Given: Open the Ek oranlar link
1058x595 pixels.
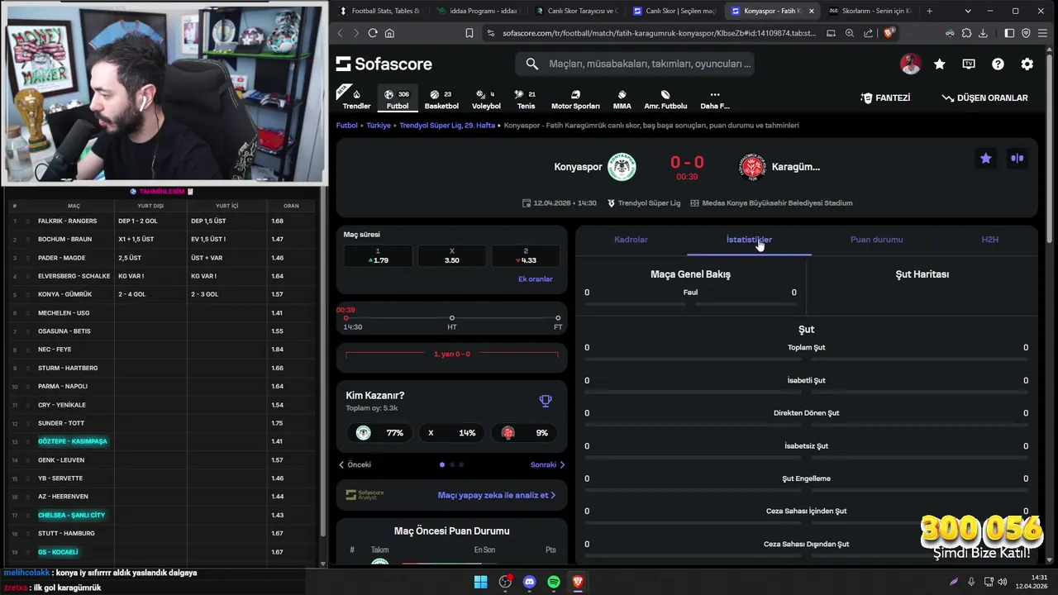Looking at the screenshot, I should click(x=535, y=279).
